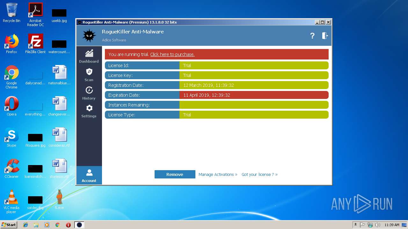Click the network tray icon
This screenshot has width=408, height=229.
pyautogui.click(x=370, y=225)
